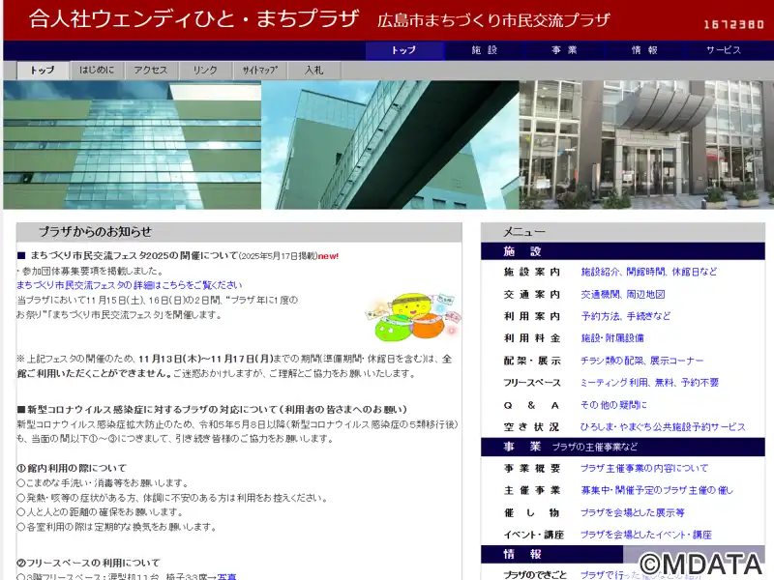Click the 利用料金 label in menu
The width and height of the screenshot is (774, 580).
tap(531, 338)
